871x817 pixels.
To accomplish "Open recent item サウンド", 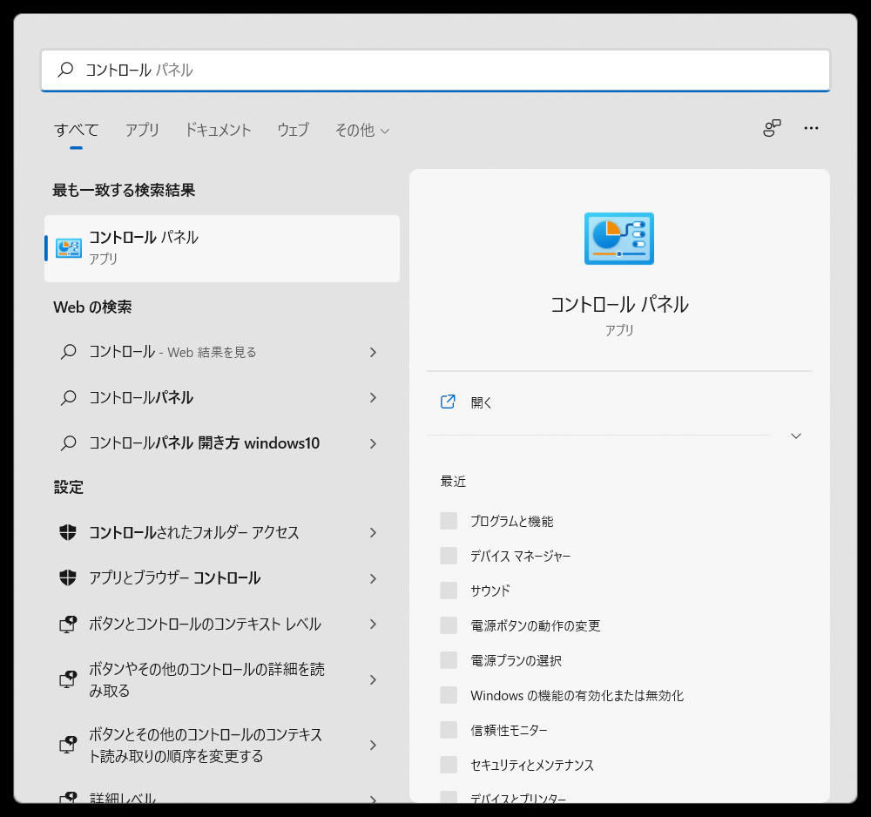I will tap(490, 591).
